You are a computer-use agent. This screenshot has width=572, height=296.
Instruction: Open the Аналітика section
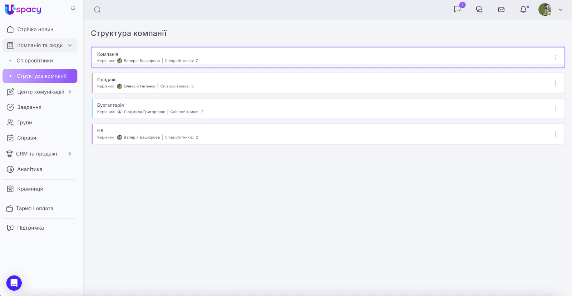coord(30,169)
